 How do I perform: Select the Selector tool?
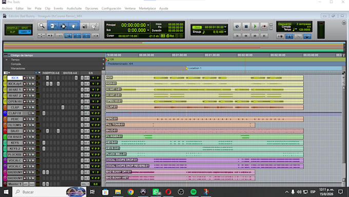point(63,26)
